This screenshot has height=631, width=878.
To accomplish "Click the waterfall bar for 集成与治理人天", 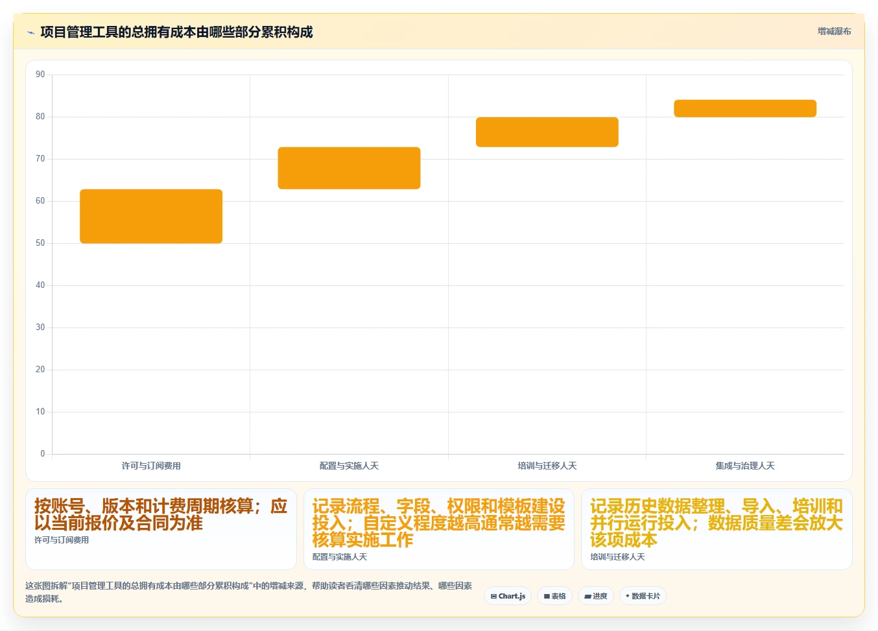I will pos(745,108).
